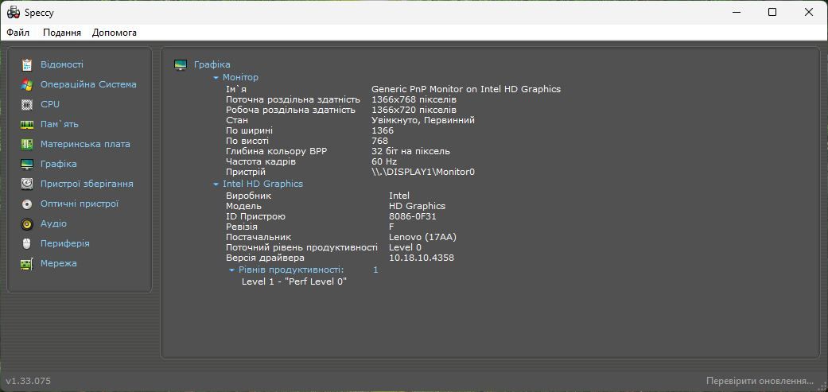Click the Модель value HD Graphics

417,206
